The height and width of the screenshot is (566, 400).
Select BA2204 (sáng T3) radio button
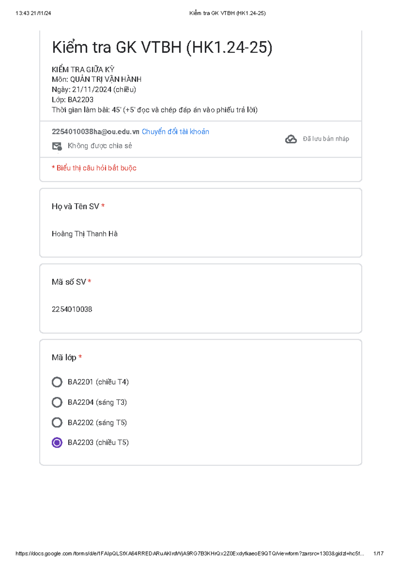pos(57,402)
